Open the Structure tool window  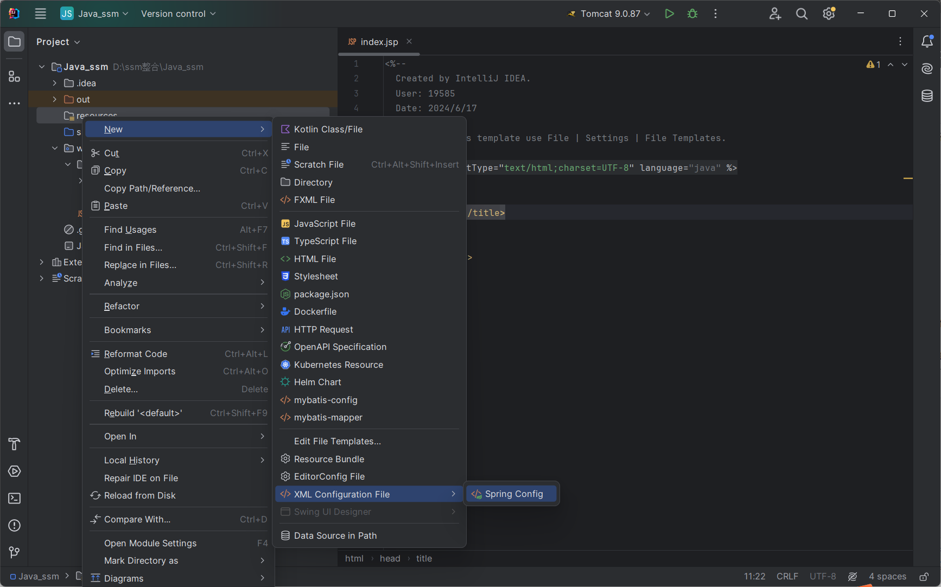(15, 76)
